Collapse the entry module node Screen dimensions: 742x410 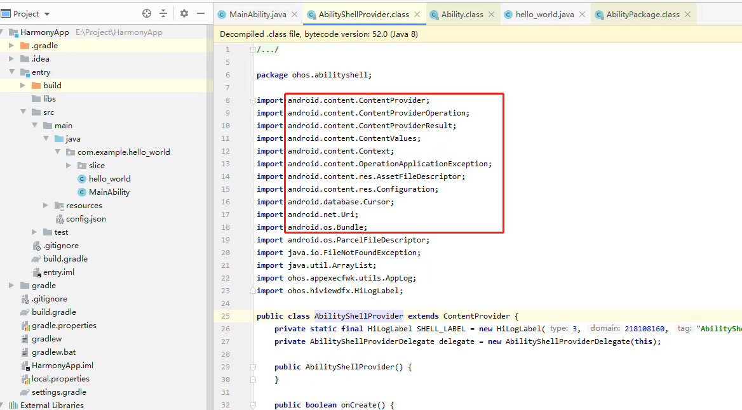pos(11,72)
